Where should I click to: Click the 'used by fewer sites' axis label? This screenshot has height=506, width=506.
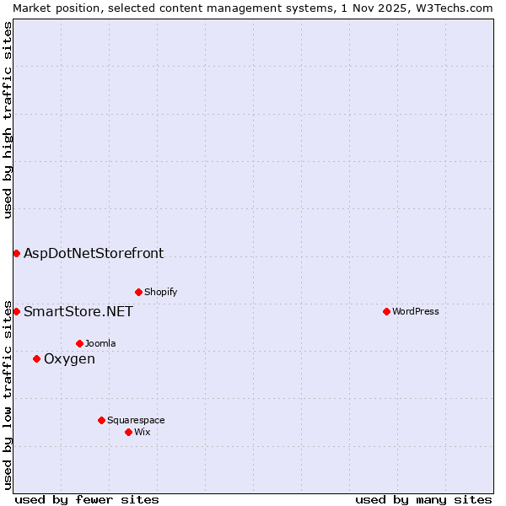87,499
